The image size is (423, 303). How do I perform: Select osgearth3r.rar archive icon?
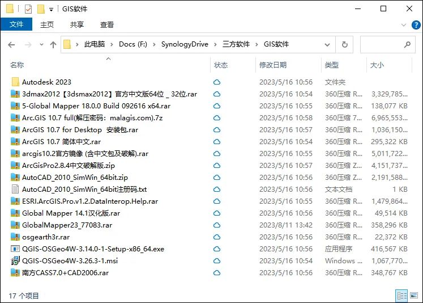(15, 237)
